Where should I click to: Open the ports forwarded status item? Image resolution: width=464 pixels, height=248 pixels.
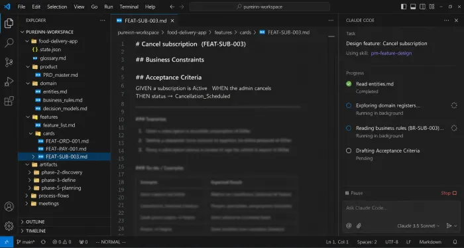click(84, 242)
